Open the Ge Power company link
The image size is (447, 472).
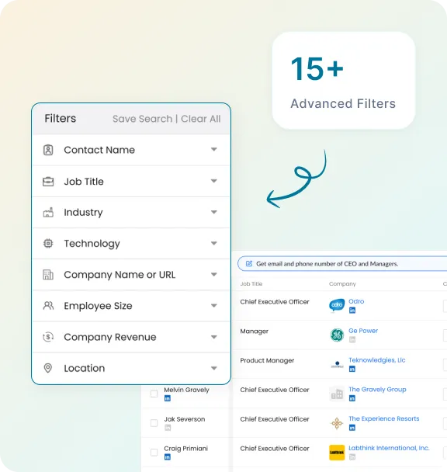(x=363, y=331)
